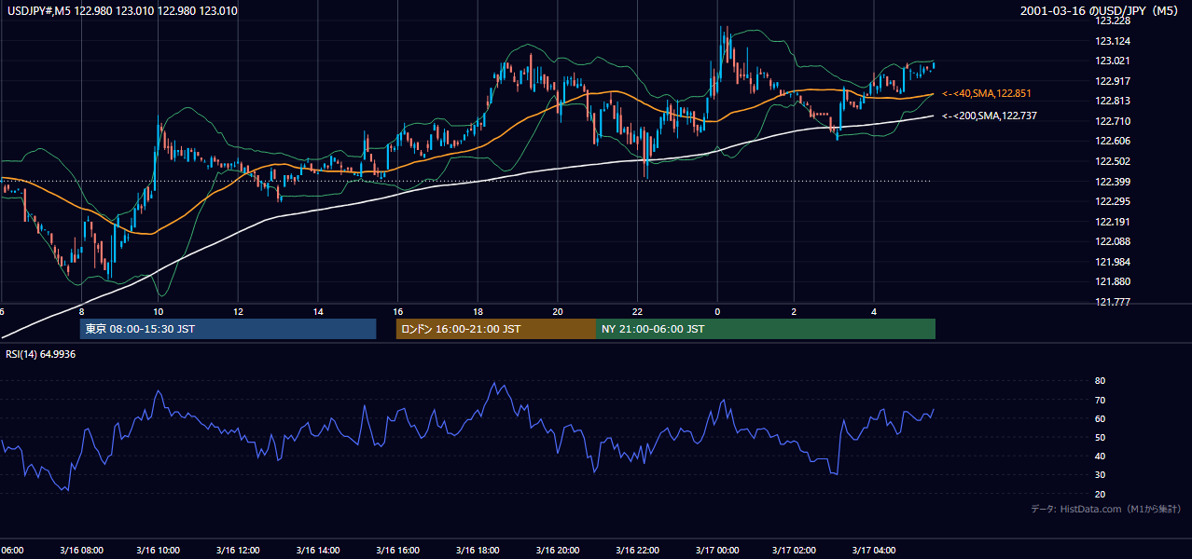
Task: Click RSI scale value 20
Action: [x=1100, y=494]
